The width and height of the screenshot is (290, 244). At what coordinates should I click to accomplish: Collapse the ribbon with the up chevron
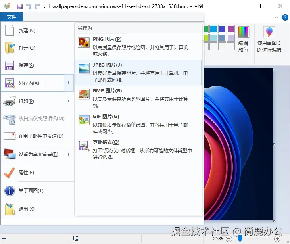click(277, 17)
